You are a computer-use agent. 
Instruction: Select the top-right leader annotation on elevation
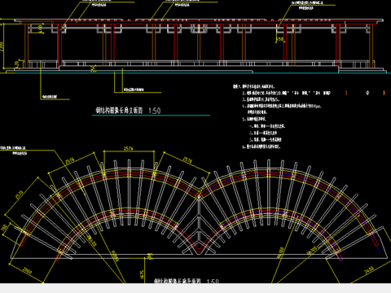pyautogui.click(x=307, y=6)
